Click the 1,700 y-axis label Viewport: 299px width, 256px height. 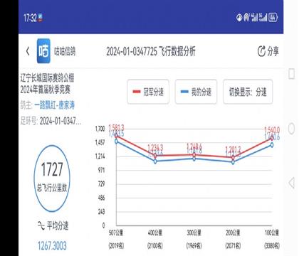coord(100,129)
